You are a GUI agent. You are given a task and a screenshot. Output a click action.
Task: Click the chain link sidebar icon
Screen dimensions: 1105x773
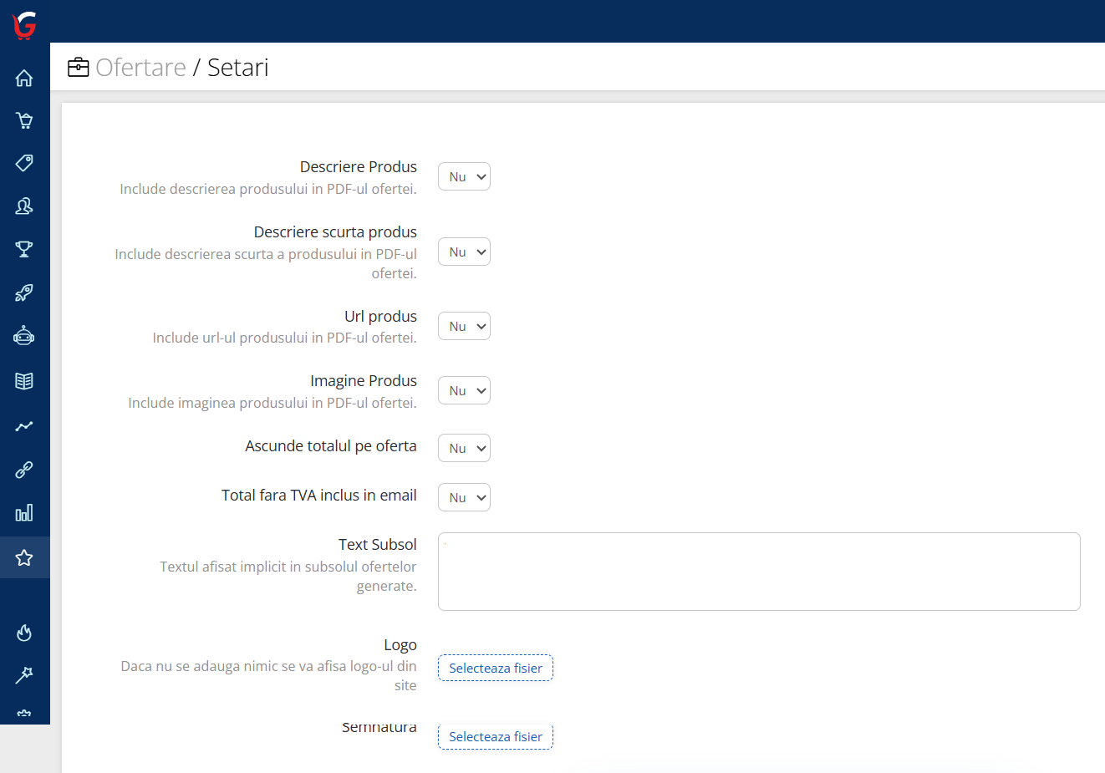tap(24, 470)
